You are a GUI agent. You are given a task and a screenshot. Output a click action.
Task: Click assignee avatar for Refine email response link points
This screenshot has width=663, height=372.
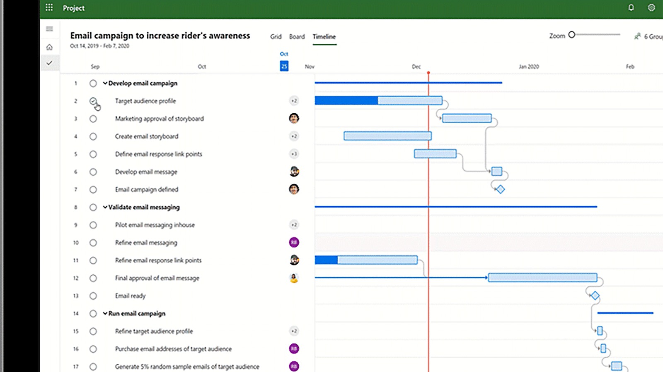[x=294, y=260]
